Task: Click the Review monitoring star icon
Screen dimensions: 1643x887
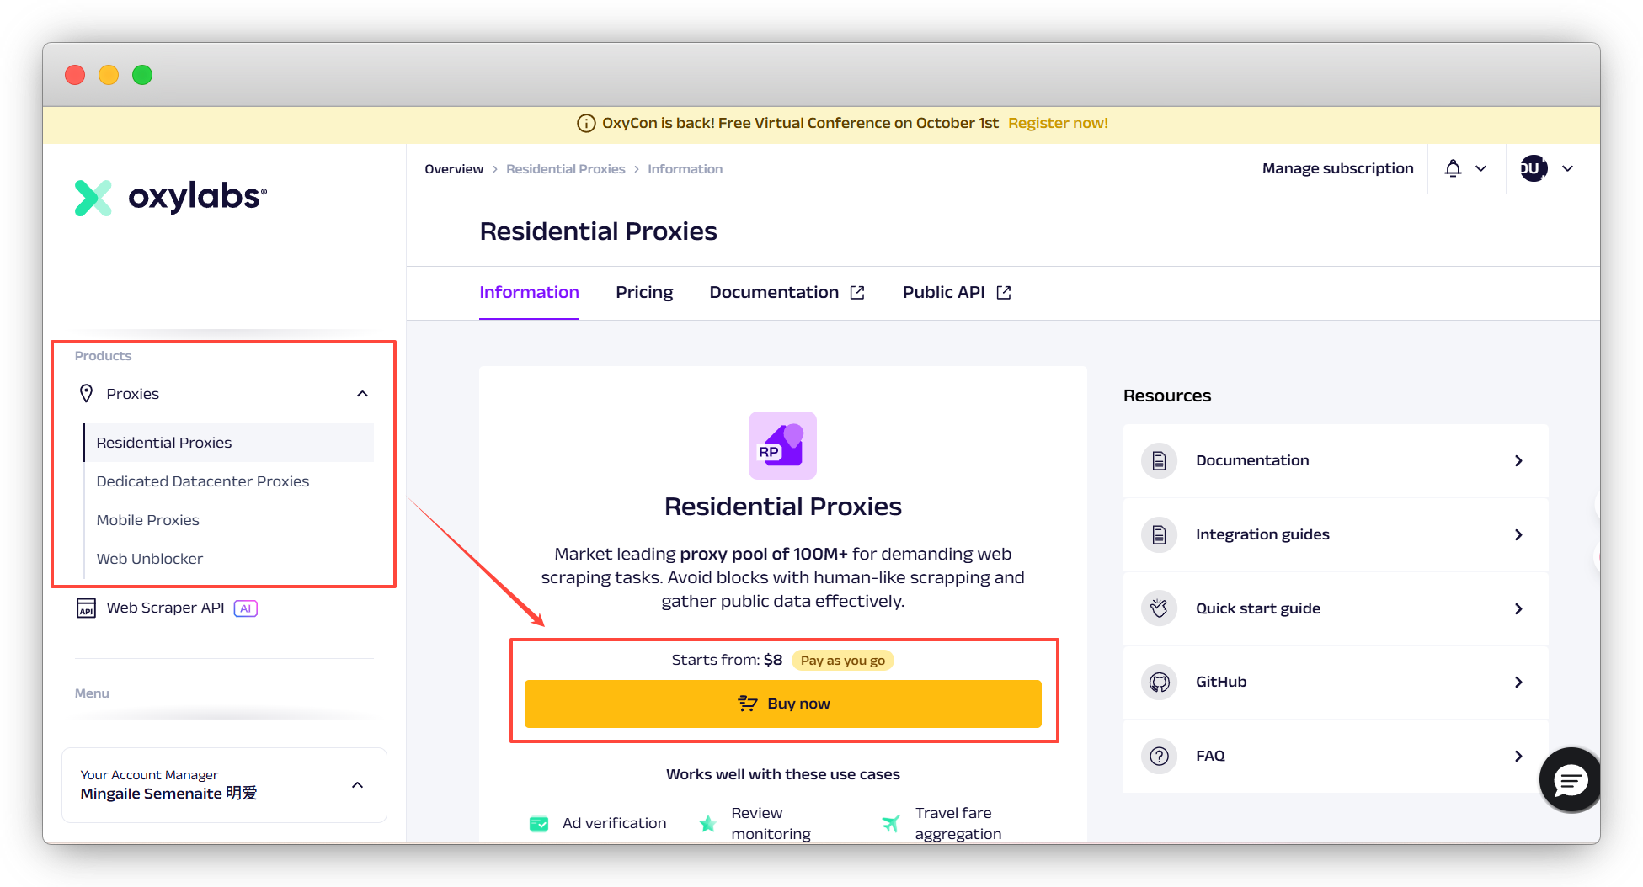Action: [708, 823]
